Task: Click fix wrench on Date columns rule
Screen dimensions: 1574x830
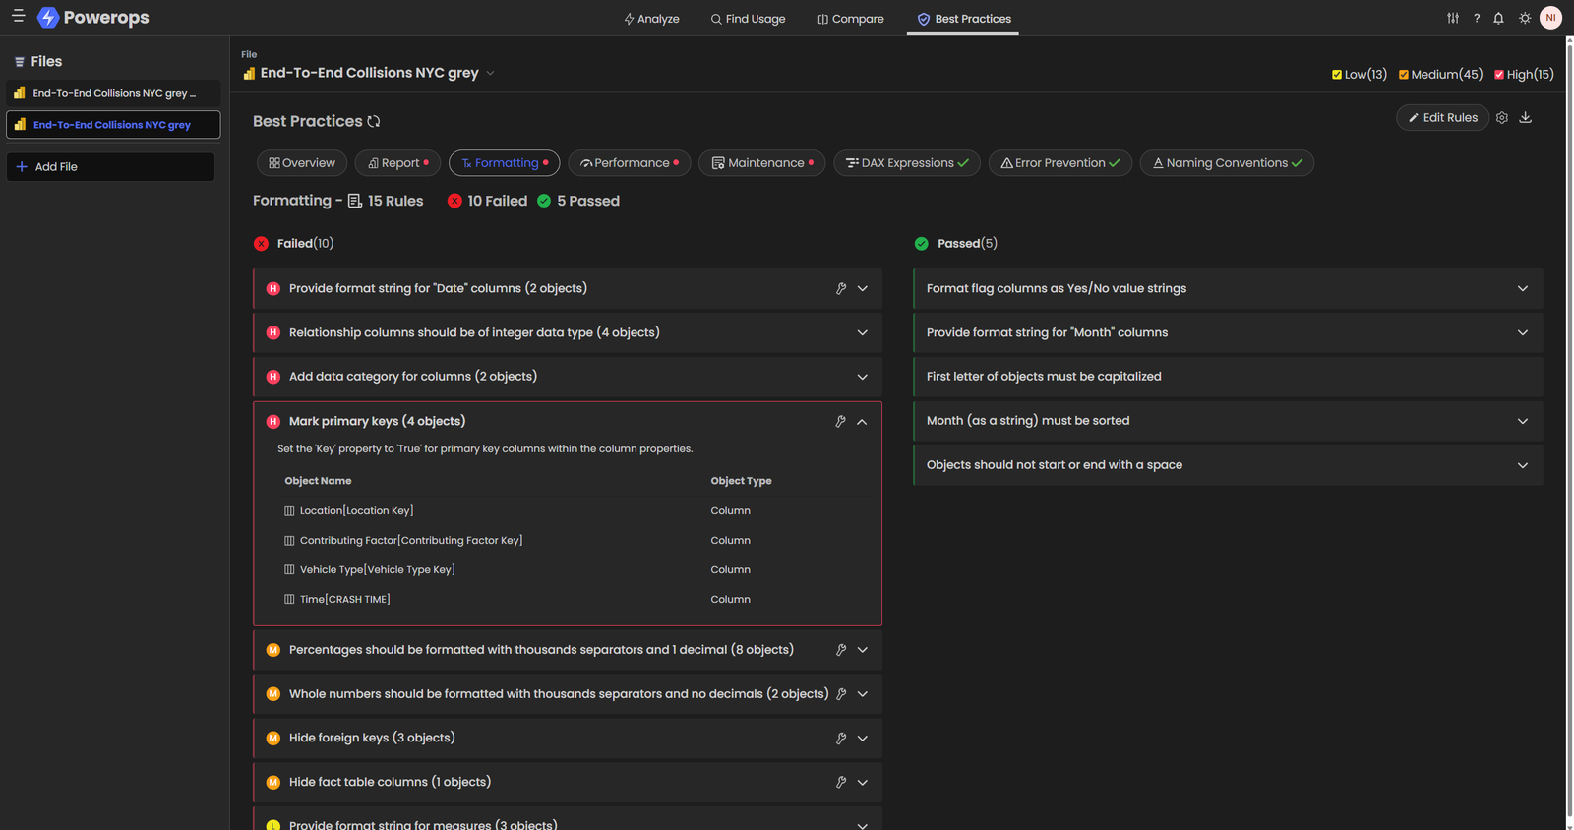Action: click(841, 288)
